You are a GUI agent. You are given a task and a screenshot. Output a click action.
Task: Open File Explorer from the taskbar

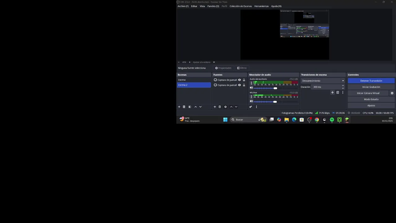[286, 120]
